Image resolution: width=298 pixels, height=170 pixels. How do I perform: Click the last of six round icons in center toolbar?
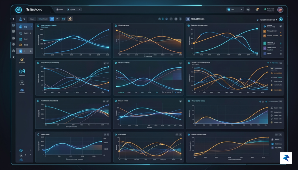coord(180,19)
